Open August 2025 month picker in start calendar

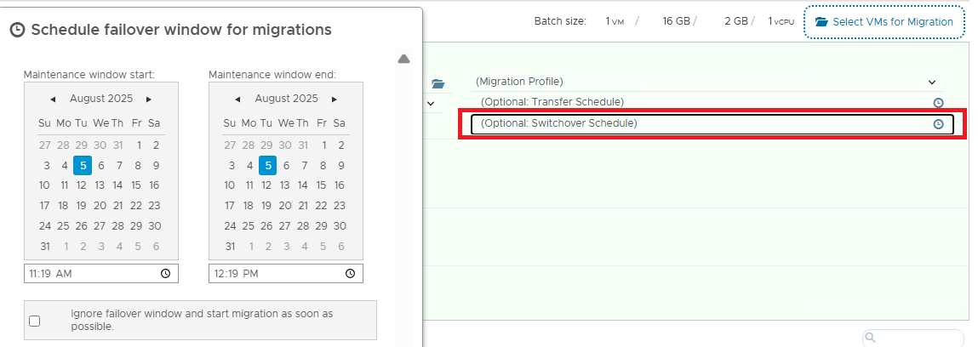(x=101, y=99)
